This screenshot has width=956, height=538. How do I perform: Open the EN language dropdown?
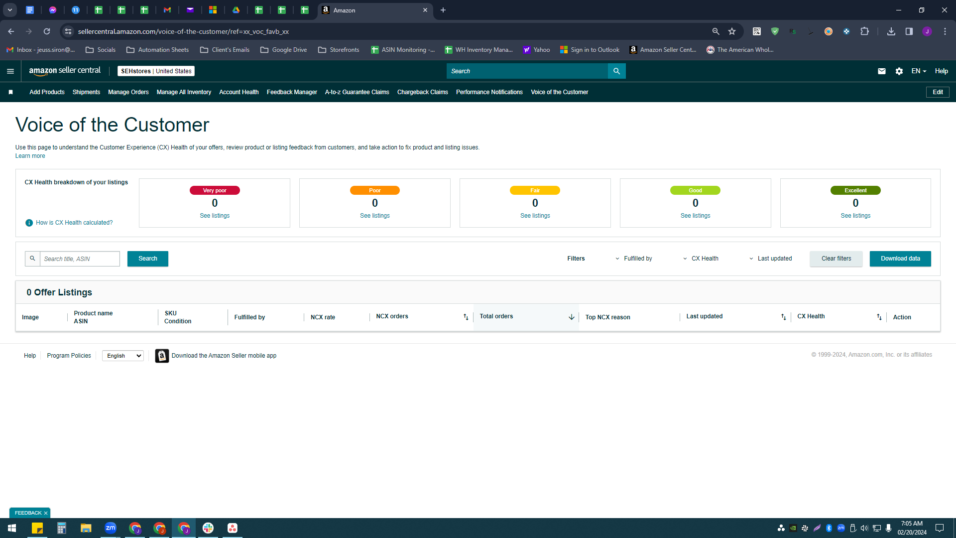pos(919,71)
